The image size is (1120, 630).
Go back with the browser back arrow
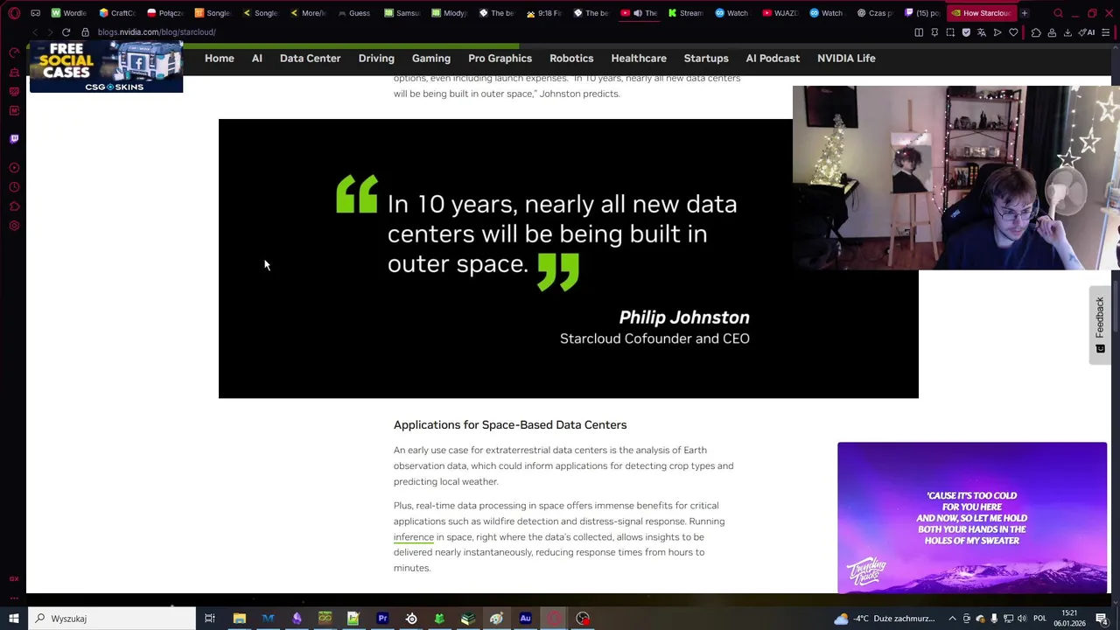(x=34, y=32)
